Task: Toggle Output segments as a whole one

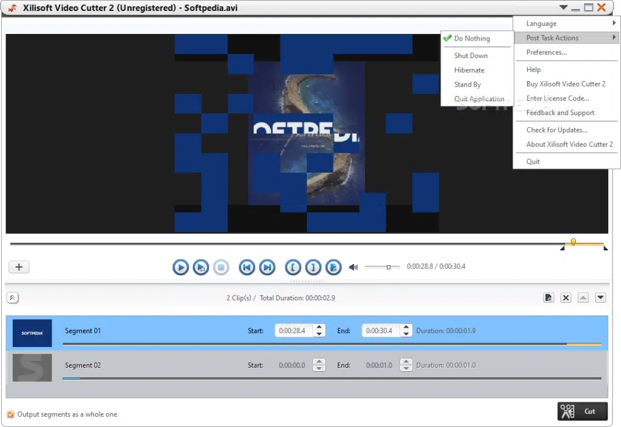Action: (11, 414)
